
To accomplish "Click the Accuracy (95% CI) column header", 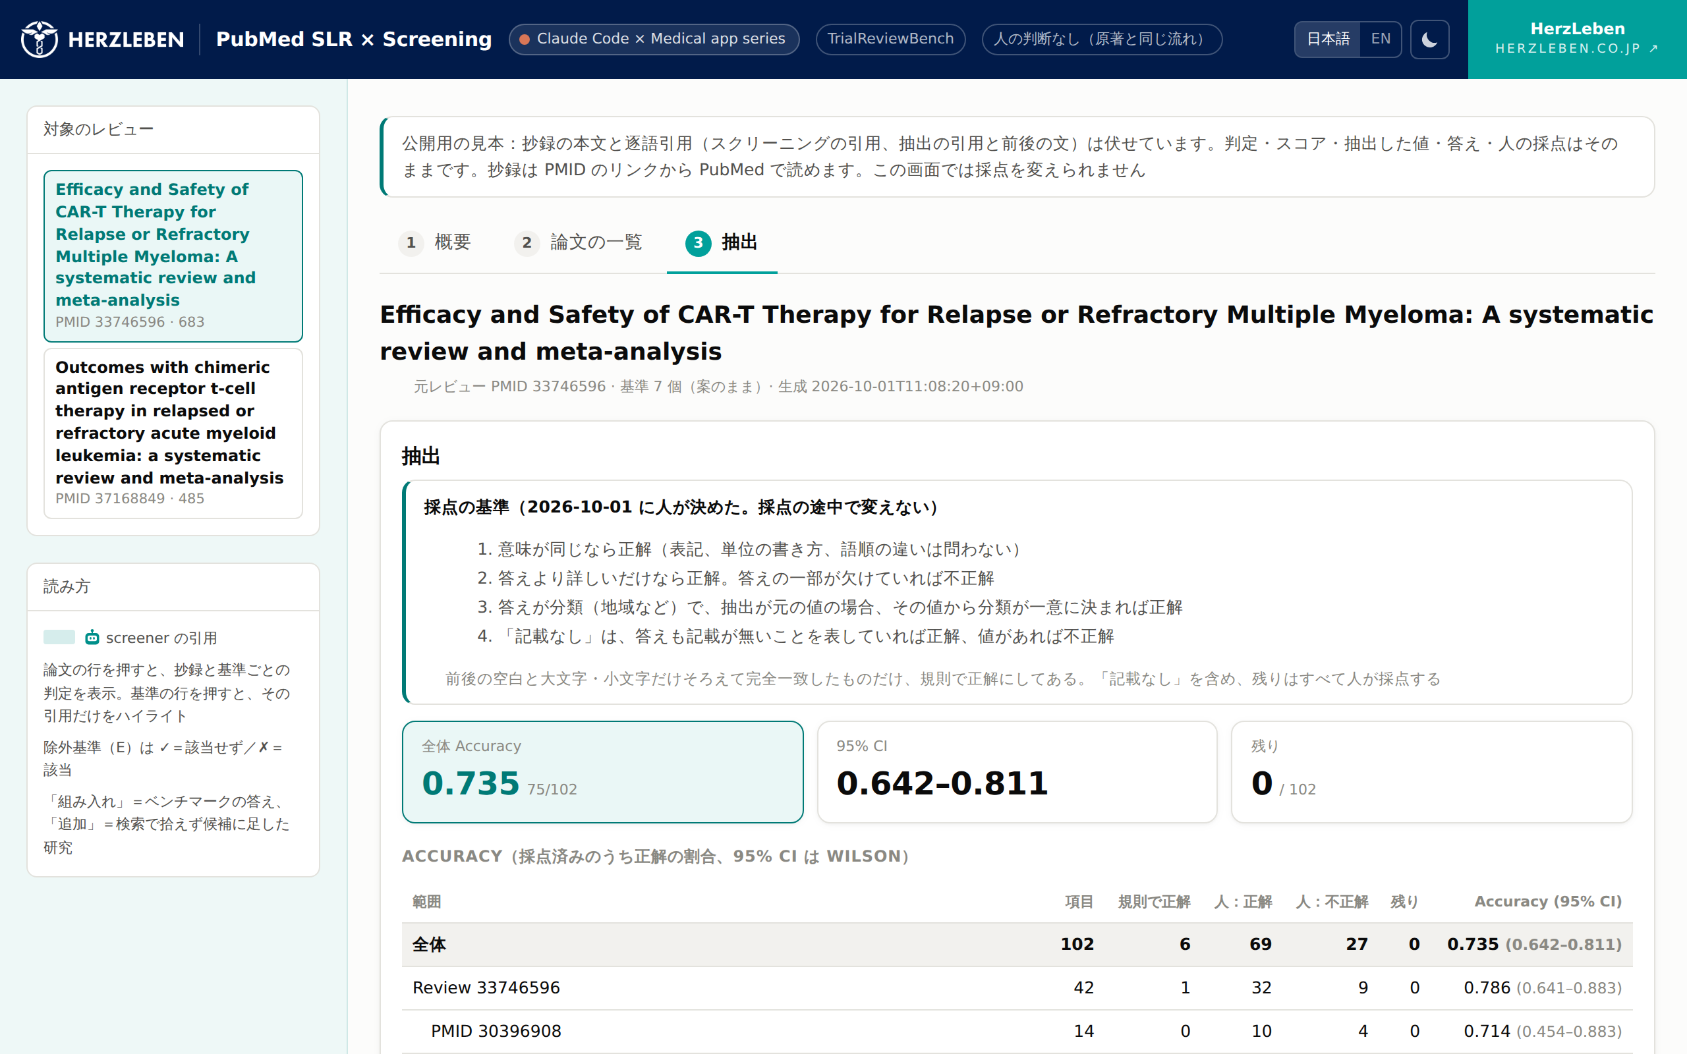I will tap(1547, 901).
